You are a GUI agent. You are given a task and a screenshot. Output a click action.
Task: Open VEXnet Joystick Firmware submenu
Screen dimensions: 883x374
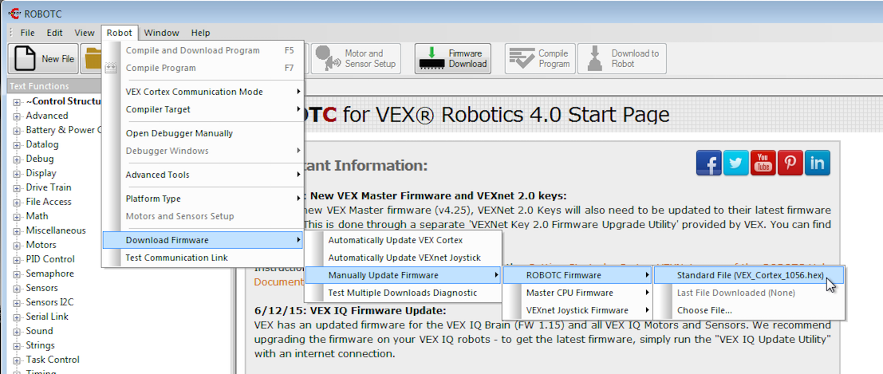[577, 309]
